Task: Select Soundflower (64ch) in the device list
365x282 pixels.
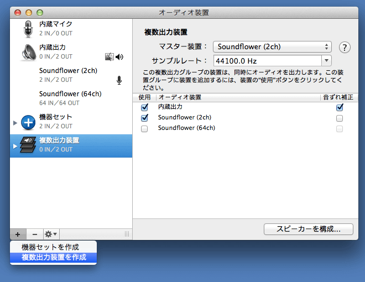Action: [x=70, y=98]
